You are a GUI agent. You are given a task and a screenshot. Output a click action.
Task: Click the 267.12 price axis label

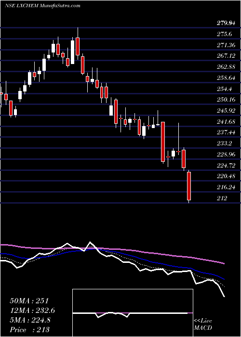(226, 56)
